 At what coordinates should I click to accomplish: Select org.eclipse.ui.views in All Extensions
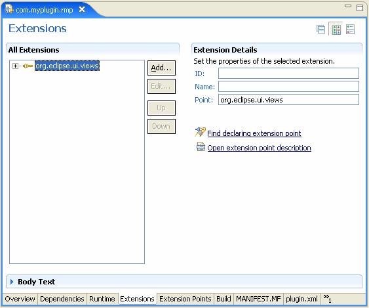pos(67,66)
